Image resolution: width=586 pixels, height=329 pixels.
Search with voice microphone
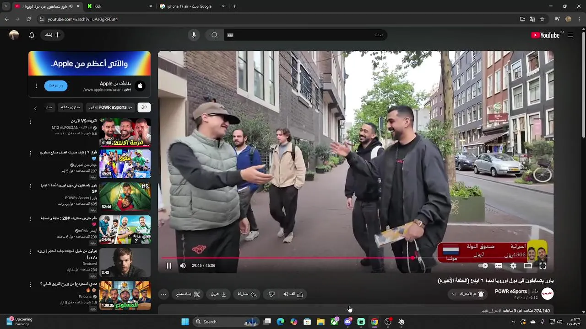[194, 35]
